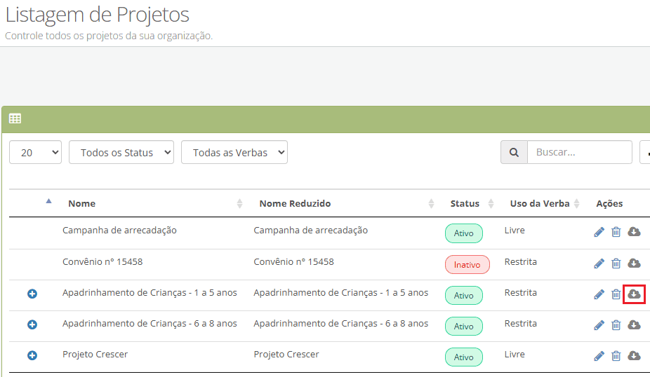Download the Projeto Crescer project

click(x=634, y=356)
